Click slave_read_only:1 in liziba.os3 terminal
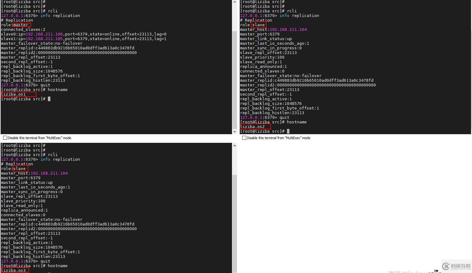 (22, 206)
